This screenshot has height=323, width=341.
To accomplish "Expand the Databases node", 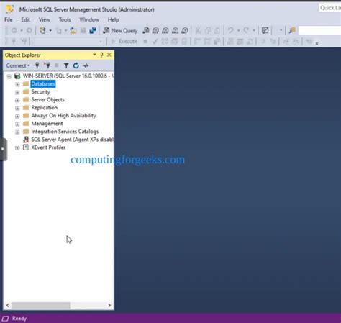I will tap(17, 84).
